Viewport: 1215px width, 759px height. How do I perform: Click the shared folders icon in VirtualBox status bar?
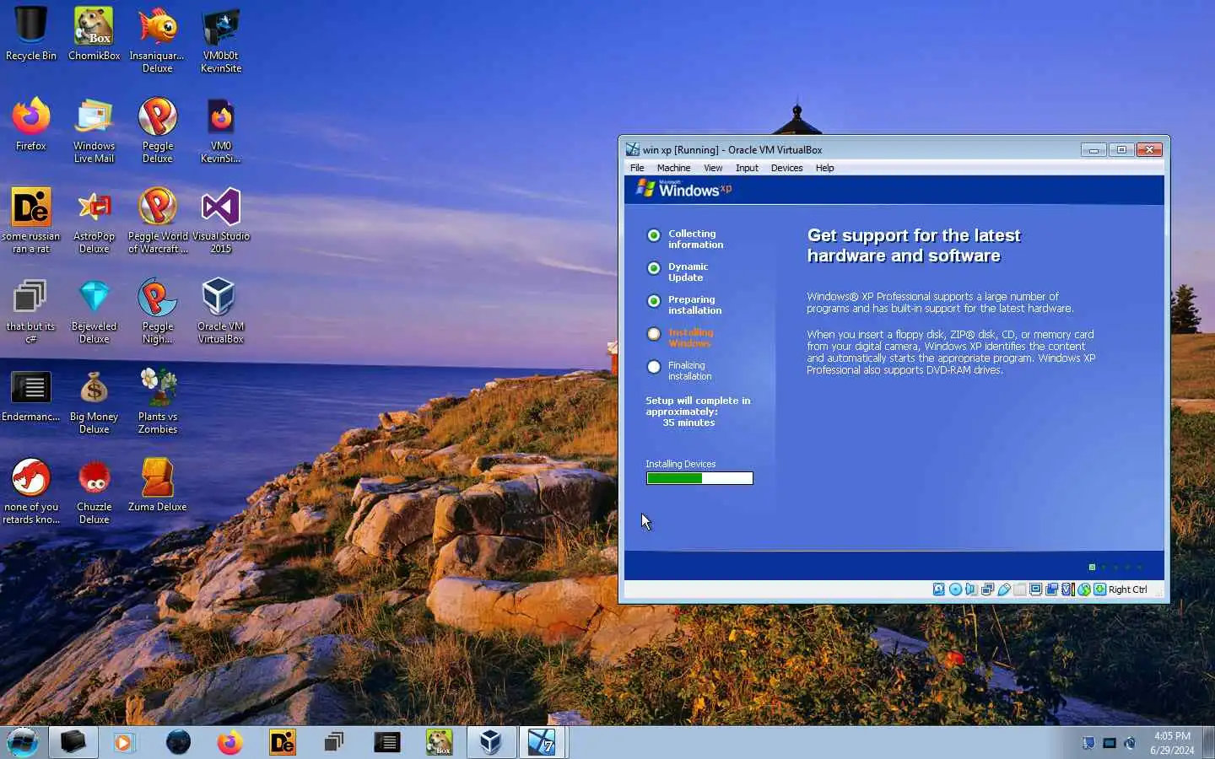coord(1020,589)
